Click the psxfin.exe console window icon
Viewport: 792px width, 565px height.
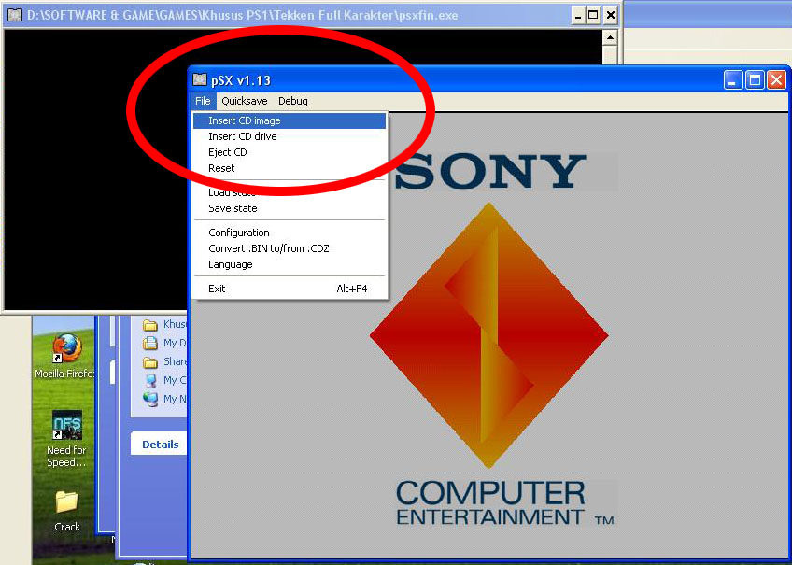(x=15, y=15)
